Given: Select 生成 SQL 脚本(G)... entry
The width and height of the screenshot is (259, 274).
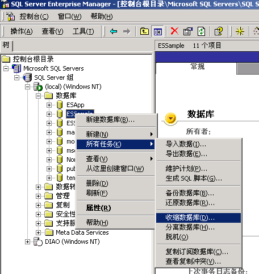Looking at the screenshot, I should click(x=198, y=178).
